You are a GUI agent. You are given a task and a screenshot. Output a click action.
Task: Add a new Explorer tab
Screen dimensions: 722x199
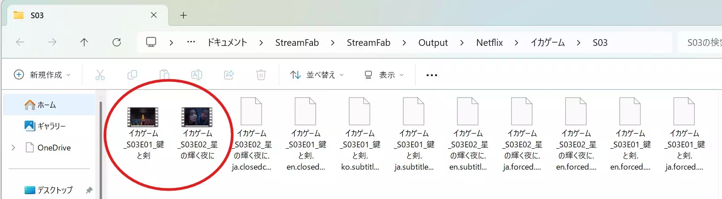(183, 15)
